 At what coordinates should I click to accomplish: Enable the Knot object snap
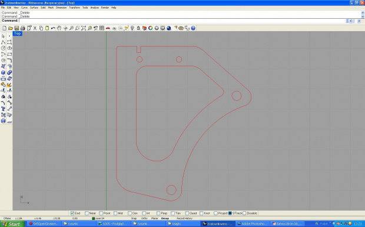point(201,213)
